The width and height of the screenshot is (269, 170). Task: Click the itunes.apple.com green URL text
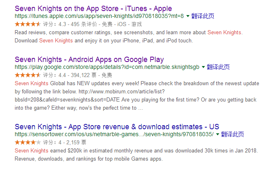coord(99,16)
